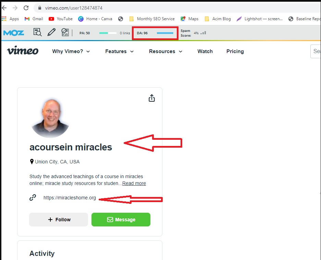The width and height of the screenshot is (321, 260).
Task: Click the browser back arrow
Action: pos(4,8)
